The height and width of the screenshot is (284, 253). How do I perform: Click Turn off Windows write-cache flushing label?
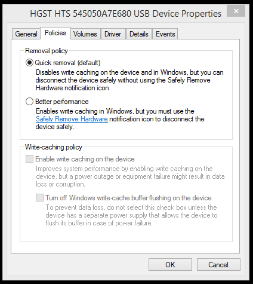pyautogui.click(x=128, y=198)
